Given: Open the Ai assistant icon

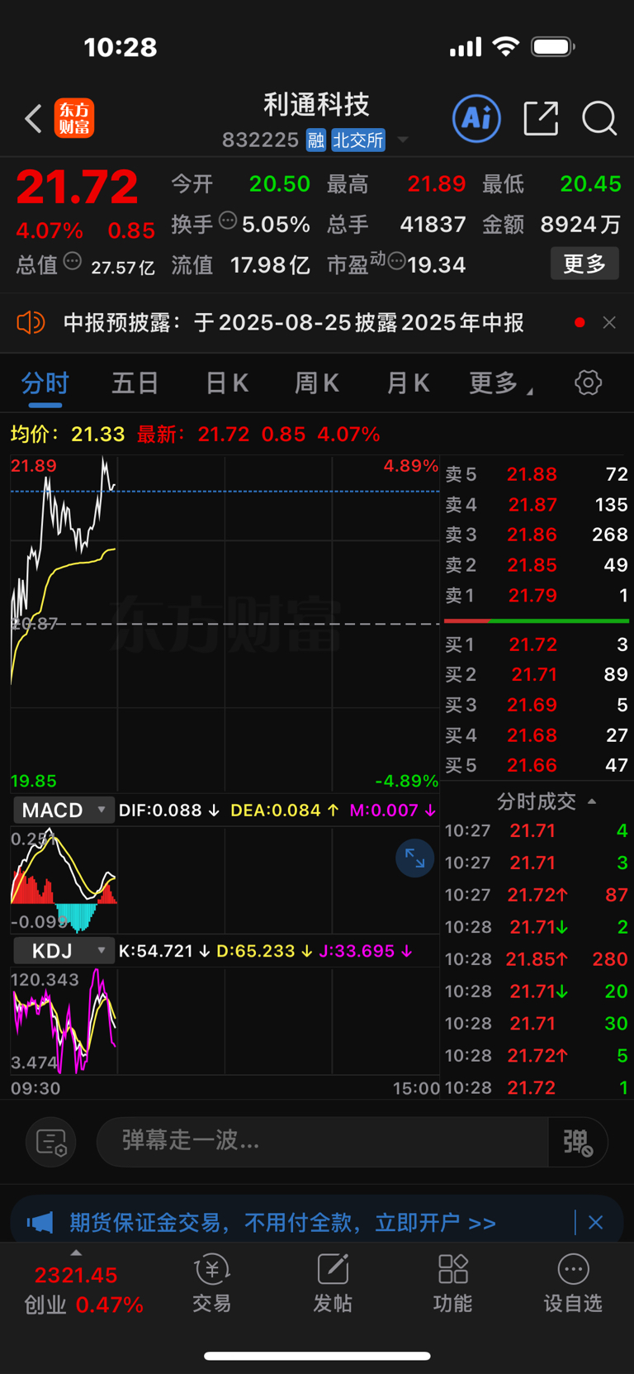Looking at the screenshot, I should [x=476, y=118].
